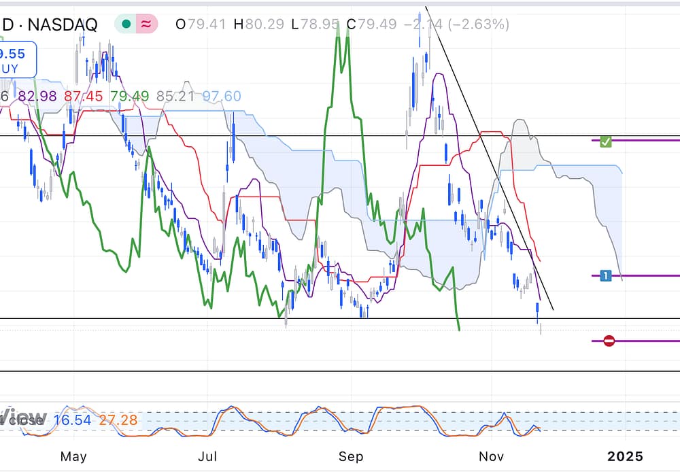Click the Sep label on time axis

click(350, 456)
